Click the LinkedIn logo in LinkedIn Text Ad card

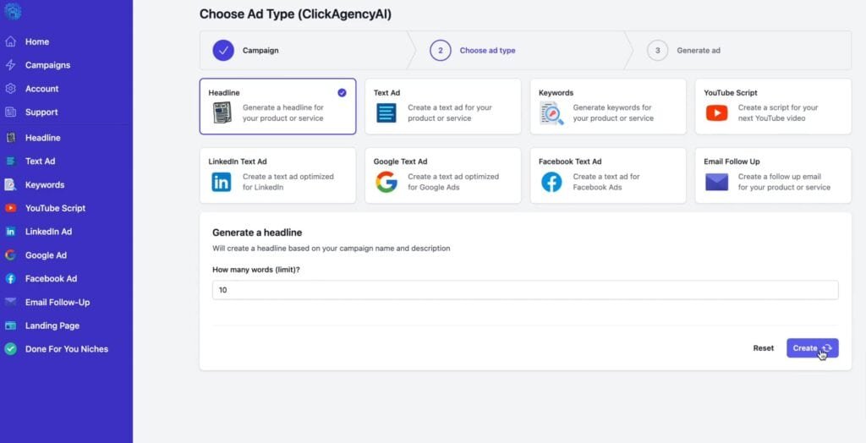coord(222,182)
